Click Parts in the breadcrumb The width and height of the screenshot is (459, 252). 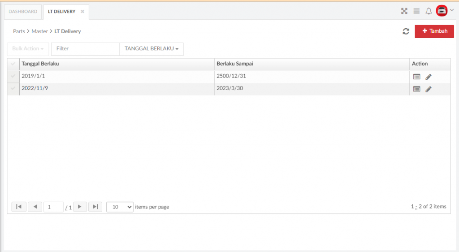19,31
